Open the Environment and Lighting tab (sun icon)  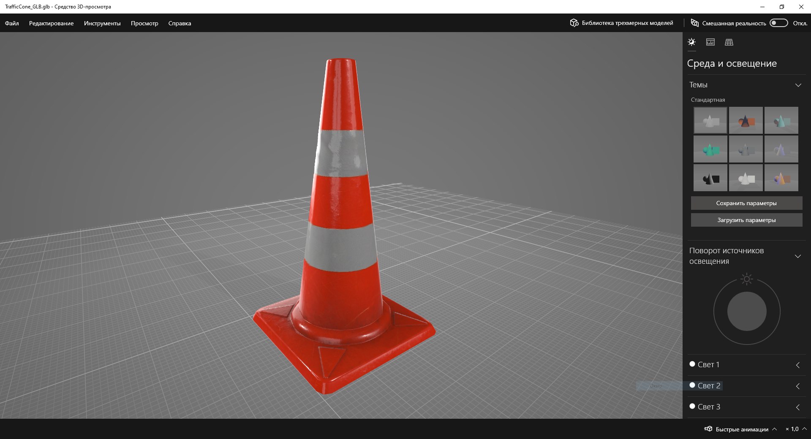pyautogui.click(x=691, y=42)
